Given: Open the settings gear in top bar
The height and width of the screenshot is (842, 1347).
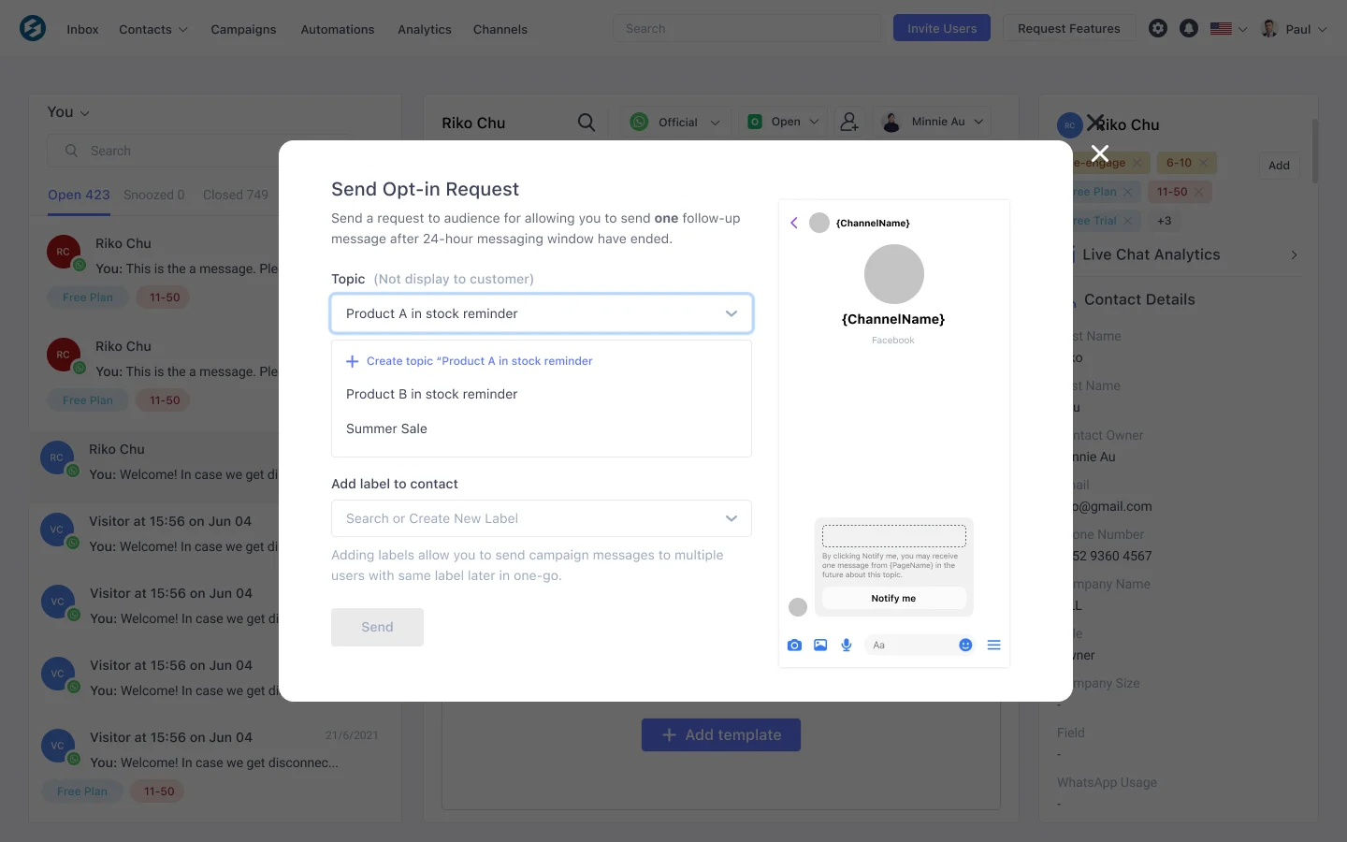Looking at the screenshot, I should 1158,28.
